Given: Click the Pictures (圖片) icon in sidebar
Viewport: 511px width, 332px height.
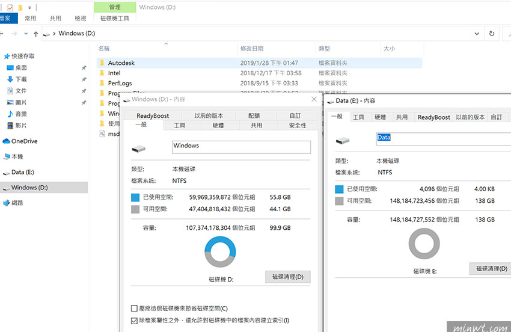Looking at the screenshot, I should [x=10, y=102].
